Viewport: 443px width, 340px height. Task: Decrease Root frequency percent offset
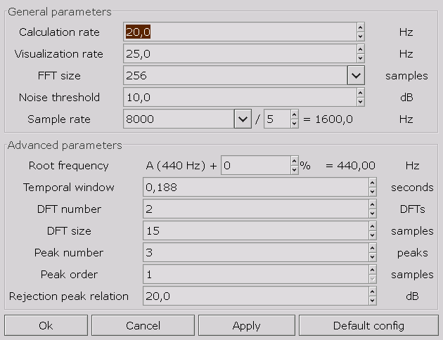point(295,169)
